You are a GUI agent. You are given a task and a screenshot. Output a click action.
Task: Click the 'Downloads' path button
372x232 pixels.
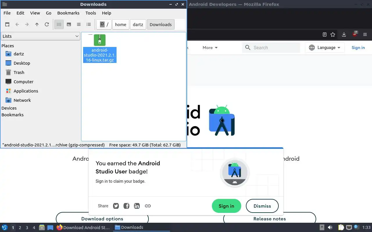[161, 25]
